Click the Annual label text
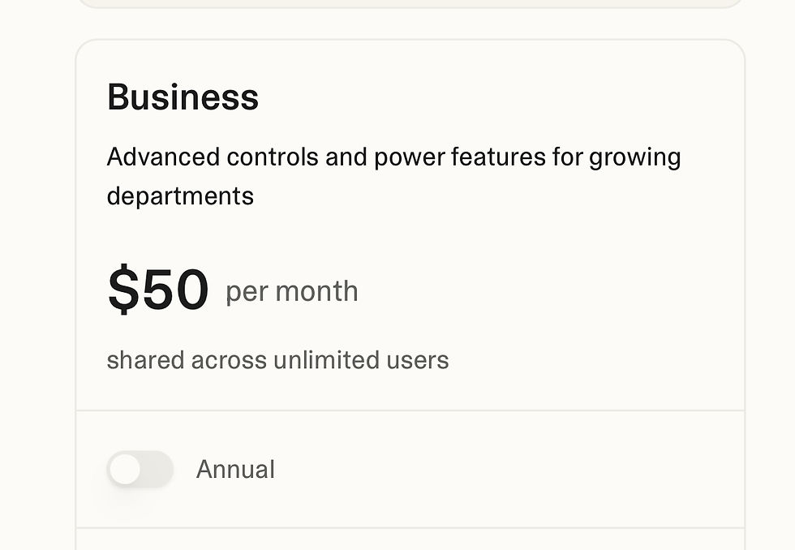 coord(235,470)
